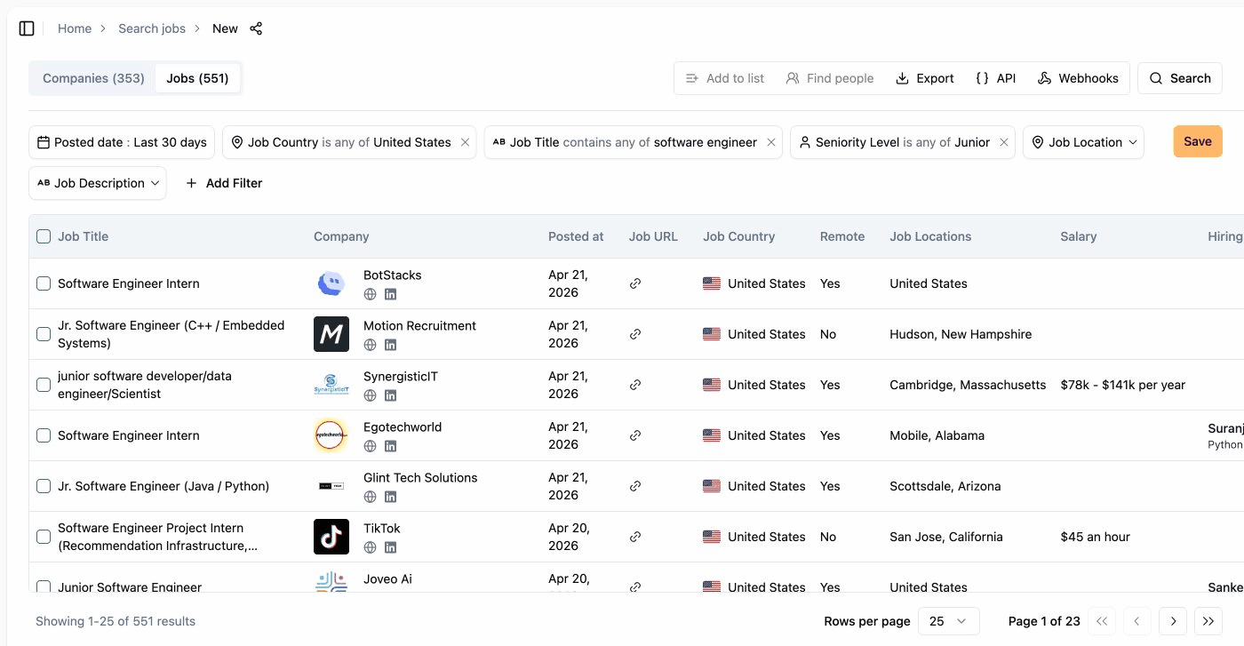Tick the Jr. Software Engineer (Java / Python) checkbox

44,486
